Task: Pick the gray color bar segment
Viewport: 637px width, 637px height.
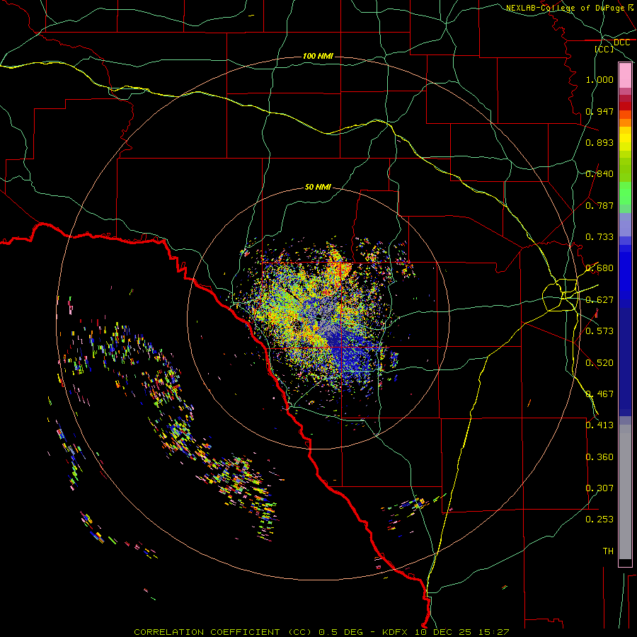Action: [625, 492]
